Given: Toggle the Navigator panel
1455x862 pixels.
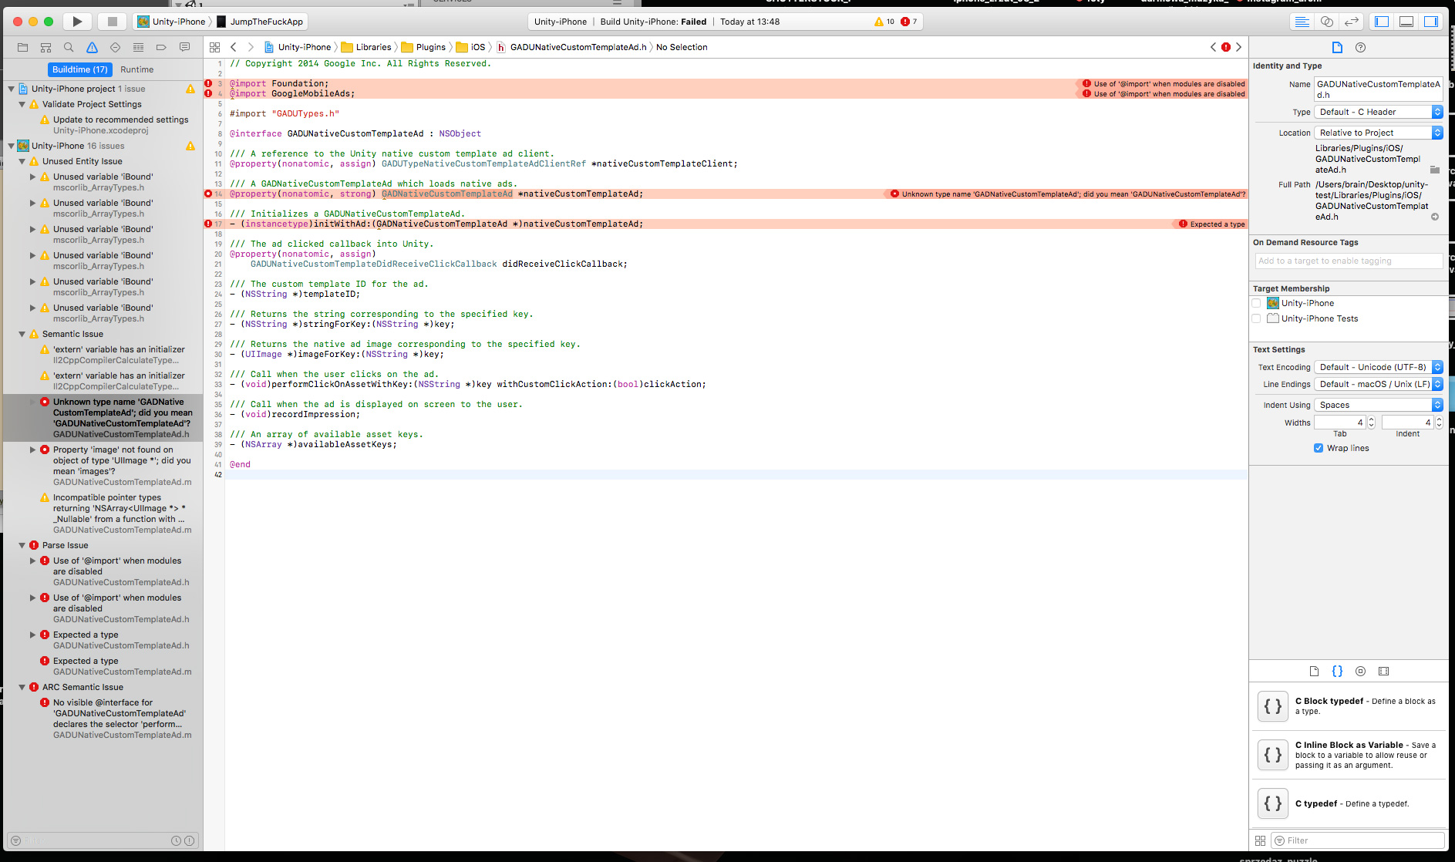Looking at the screenshot, I should point(1382,22).
